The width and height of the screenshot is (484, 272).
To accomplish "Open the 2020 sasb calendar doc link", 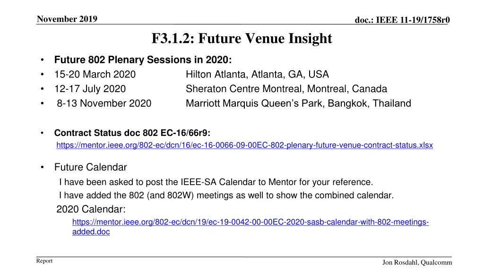I will click(x=251, y=222).
